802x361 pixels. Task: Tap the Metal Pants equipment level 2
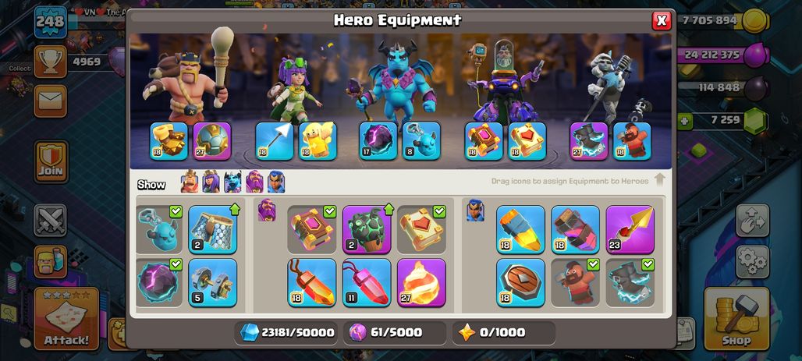click(212, 229)
